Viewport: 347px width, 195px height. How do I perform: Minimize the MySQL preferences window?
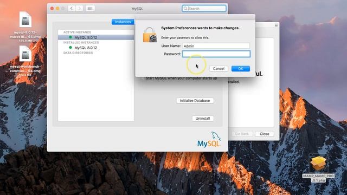pyautogui.click(x=57, y=9)
